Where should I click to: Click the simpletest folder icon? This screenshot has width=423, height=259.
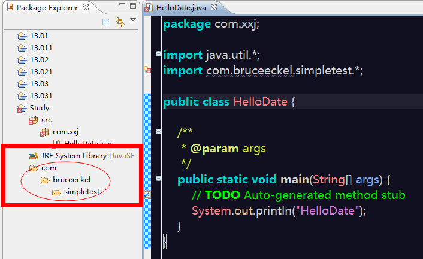pyautogui.click(x=56, y=192)
